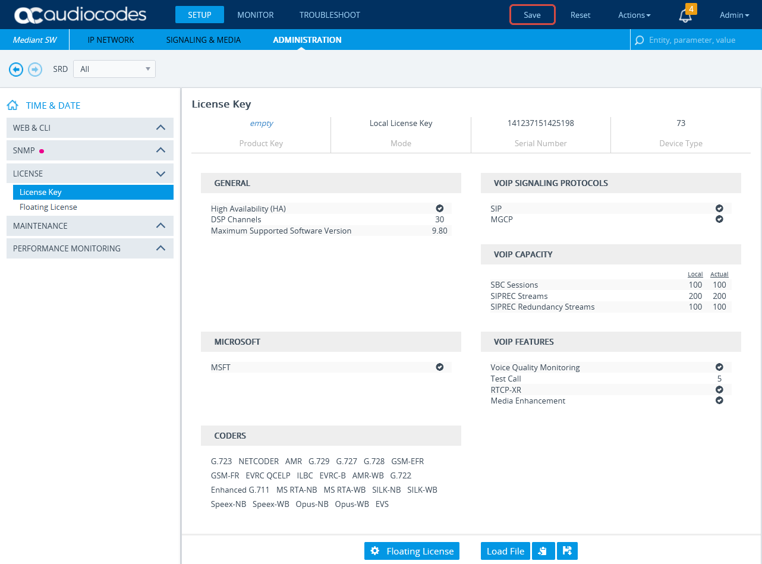The width and height of the screenshot is (762, 564).
Task: Click the home icon beside TIME & DATE
Action: click(12, 105)
